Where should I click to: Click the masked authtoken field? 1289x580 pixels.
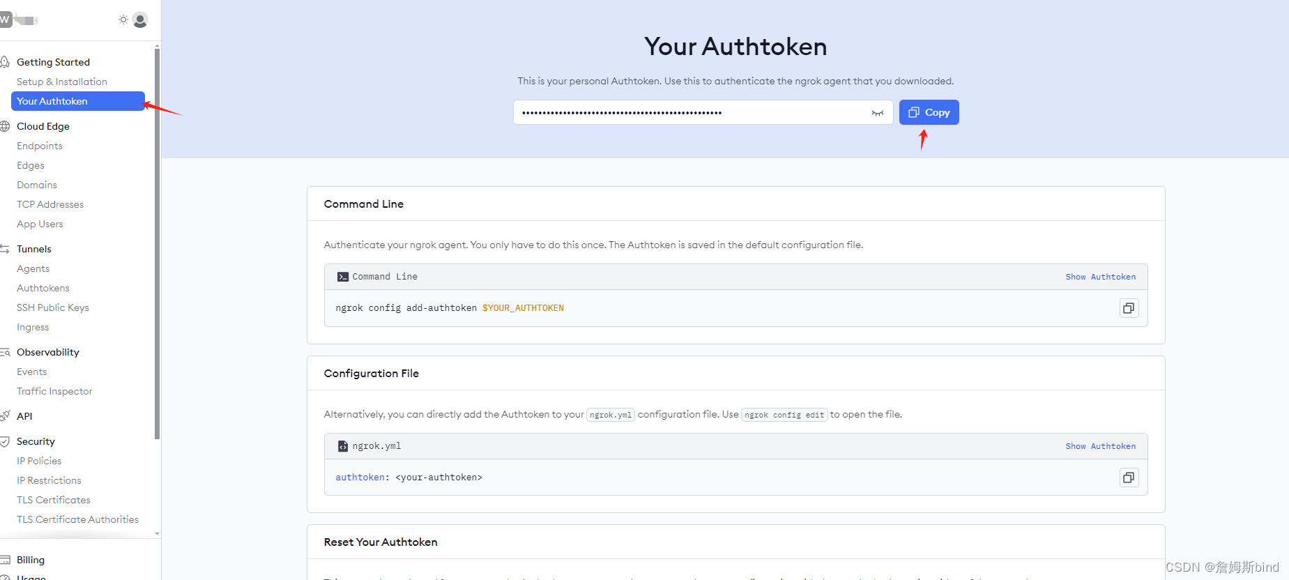tap(703, 112)
